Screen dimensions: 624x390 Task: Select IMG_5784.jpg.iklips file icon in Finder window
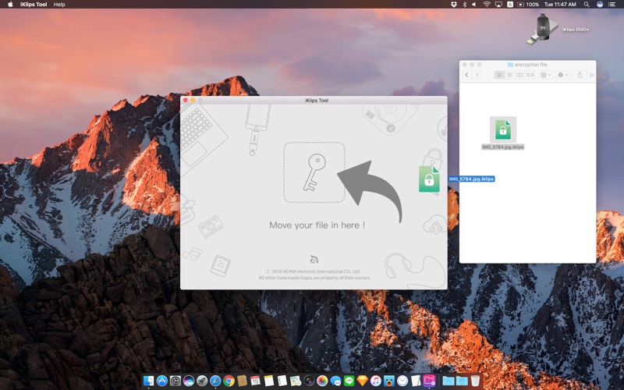point(502,129)
